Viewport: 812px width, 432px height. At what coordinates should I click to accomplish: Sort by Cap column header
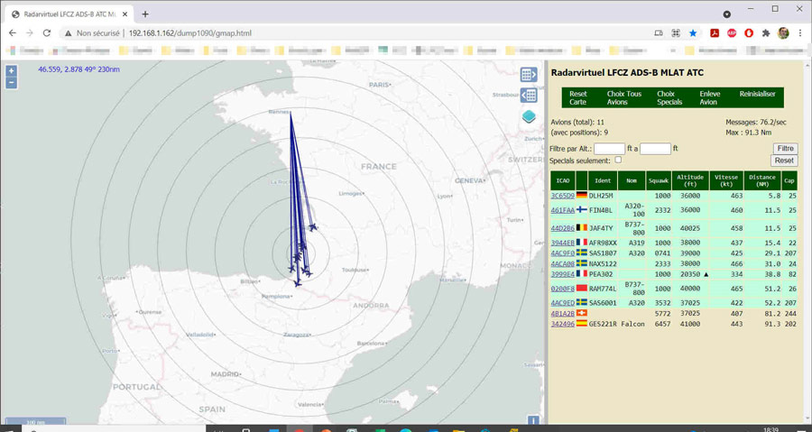(x=789, y=180)
